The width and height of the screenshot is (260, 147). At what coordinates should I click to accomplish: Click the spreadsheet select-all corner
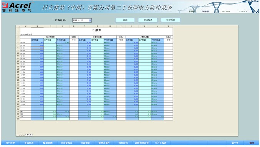point(18,26)
